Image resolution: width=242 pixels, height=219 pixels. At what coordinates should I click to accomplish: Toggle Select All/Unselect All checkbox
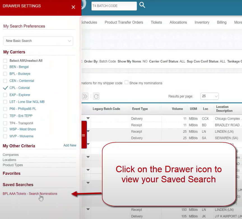tap(5, 60)
